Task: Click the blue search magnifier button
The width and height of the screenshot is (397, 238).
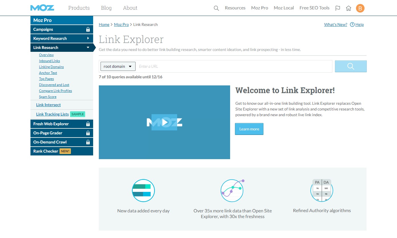Action: click(x=351, y=66)
